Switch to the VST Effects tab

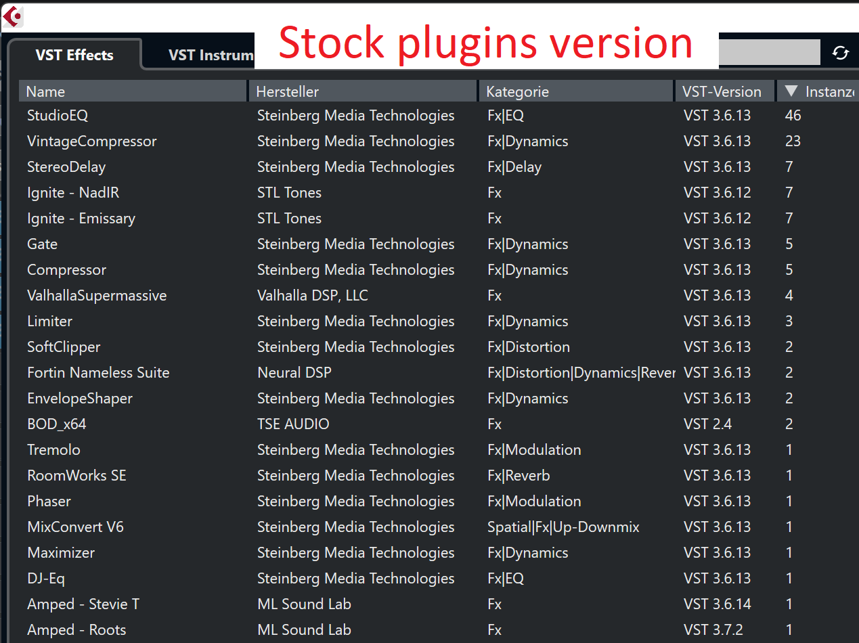click(x=74, y=56)
